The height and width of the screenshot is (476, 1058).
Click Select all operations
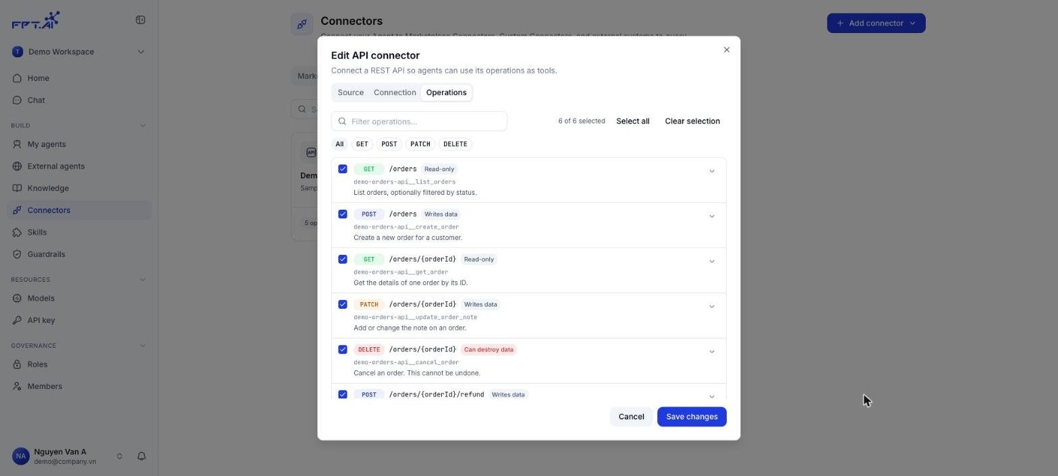coord(633,121)
